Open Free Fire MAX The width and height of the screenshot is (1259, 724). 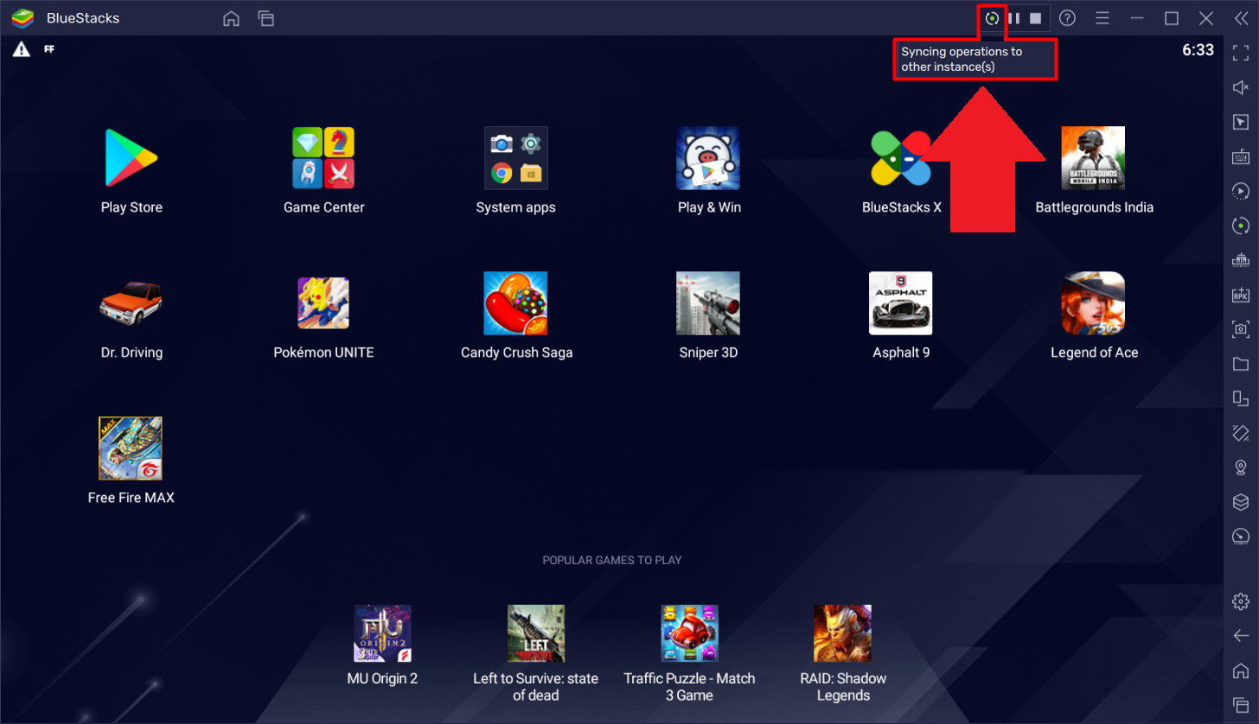point(131,448)
